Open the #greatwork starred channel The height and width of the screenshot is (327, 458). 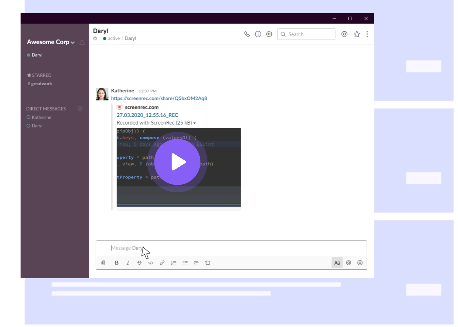click(x=40, y=84)
